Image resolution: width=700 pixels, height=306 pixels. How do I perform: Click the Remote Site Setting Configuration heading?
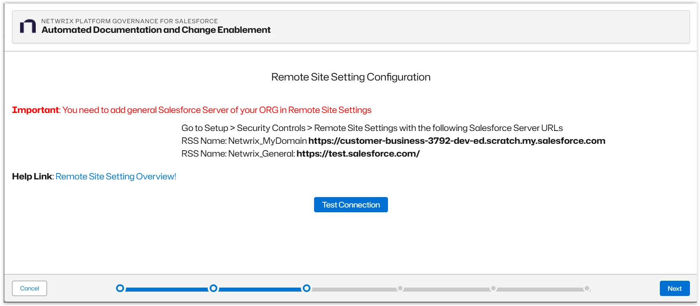click(351, 77)
